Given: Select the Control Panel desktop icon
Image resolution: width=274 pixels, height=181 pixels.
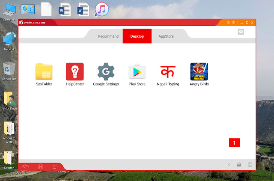Looking at the screenshot, I should pos(28,9).
